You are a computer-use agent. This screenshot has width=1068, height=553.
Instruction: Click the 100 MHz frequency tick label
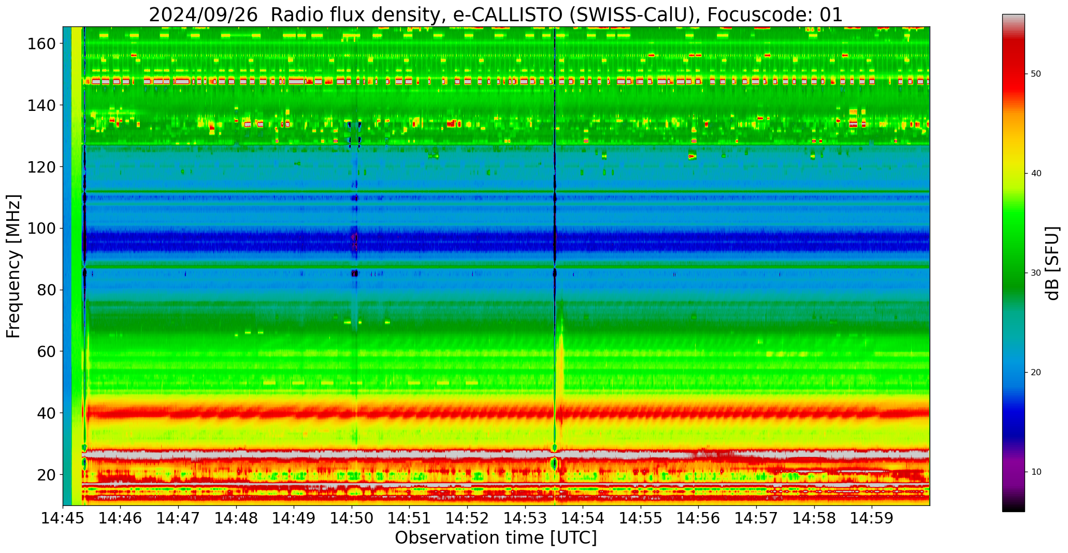[41, 229]
